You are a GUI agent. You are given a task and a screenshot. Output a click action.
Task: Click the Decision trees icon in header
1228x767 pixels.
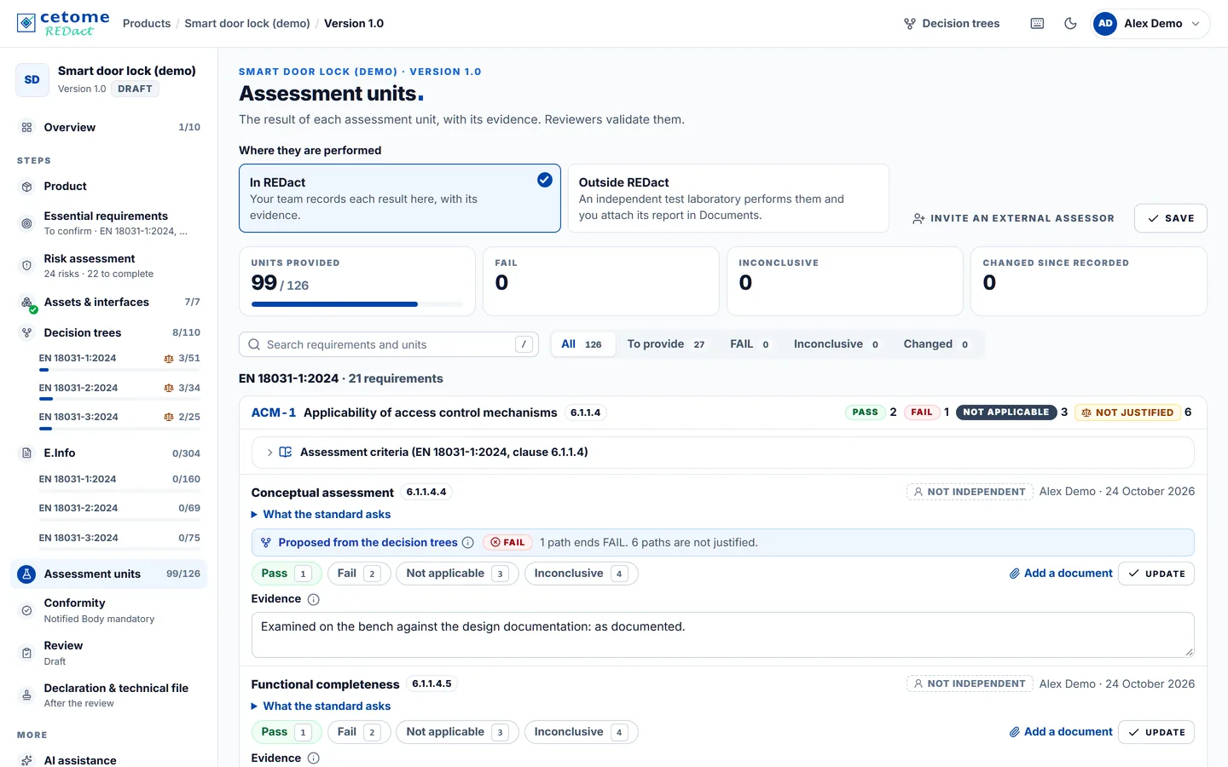(910, 24)
